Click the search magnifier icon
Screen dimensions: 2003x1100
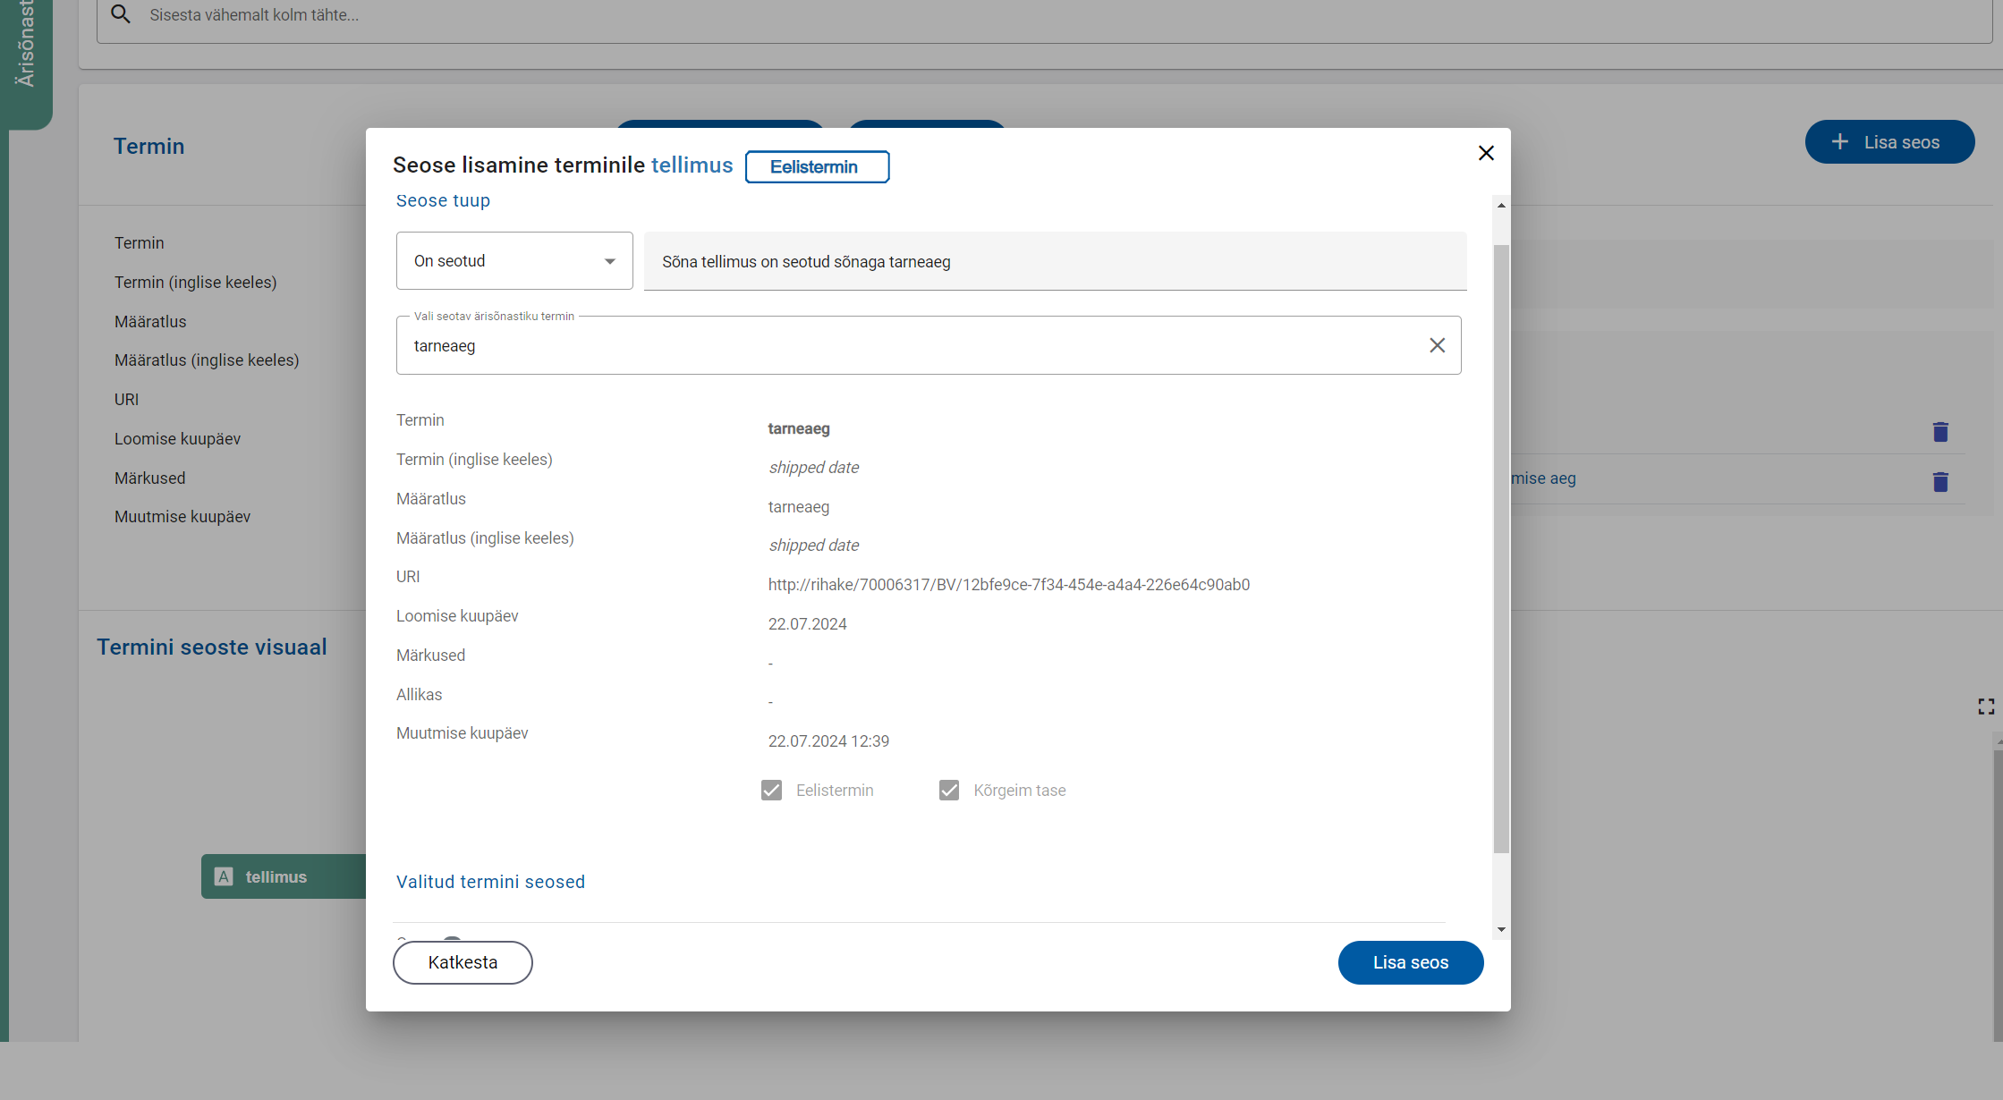(121, 14)
